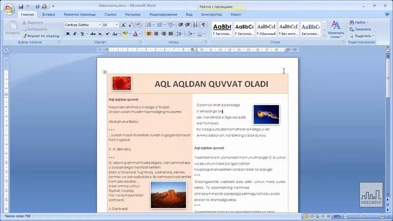Switch to Print Layout view in status bar

point(306,216)
